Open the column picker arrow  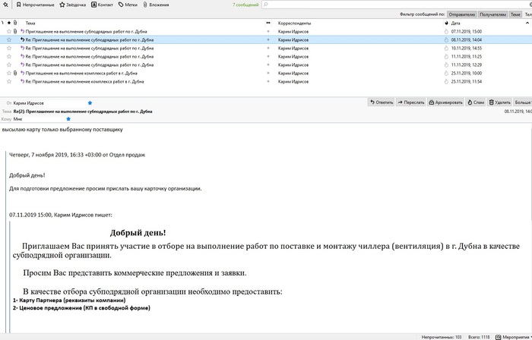pos(527,23)
